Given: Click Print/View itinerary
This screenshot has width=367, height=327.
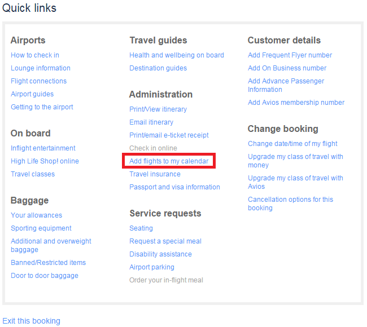Looking at the screenshot, I should (158, 109).
